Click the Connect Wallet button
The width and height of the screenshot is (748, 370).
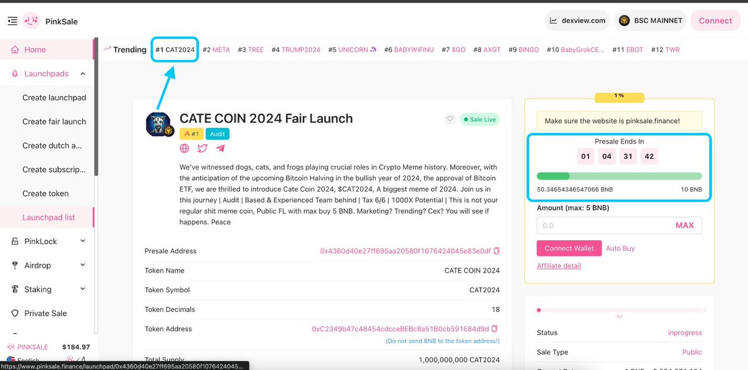(x=569, y=248)
